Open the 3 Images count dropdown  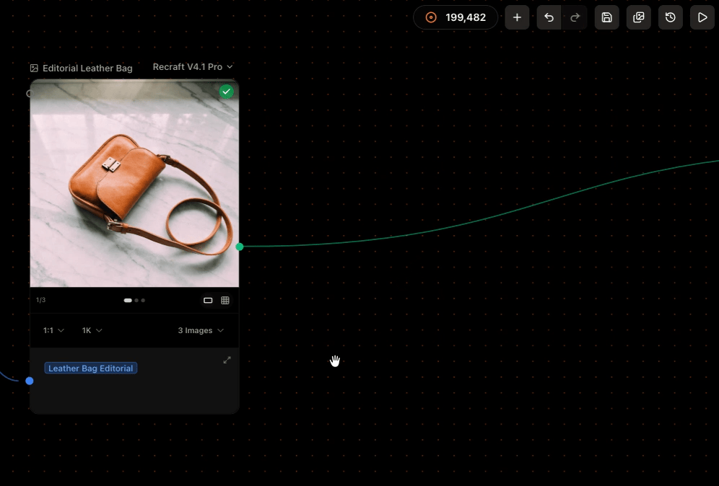point(201,330)
